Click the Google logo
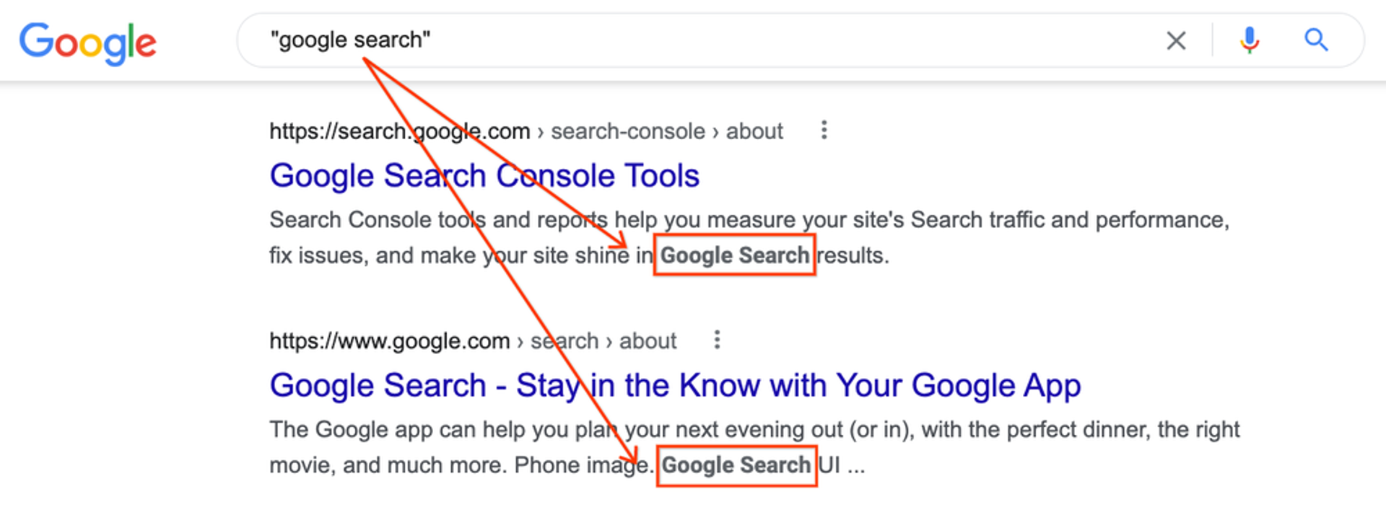 (87, 42)
